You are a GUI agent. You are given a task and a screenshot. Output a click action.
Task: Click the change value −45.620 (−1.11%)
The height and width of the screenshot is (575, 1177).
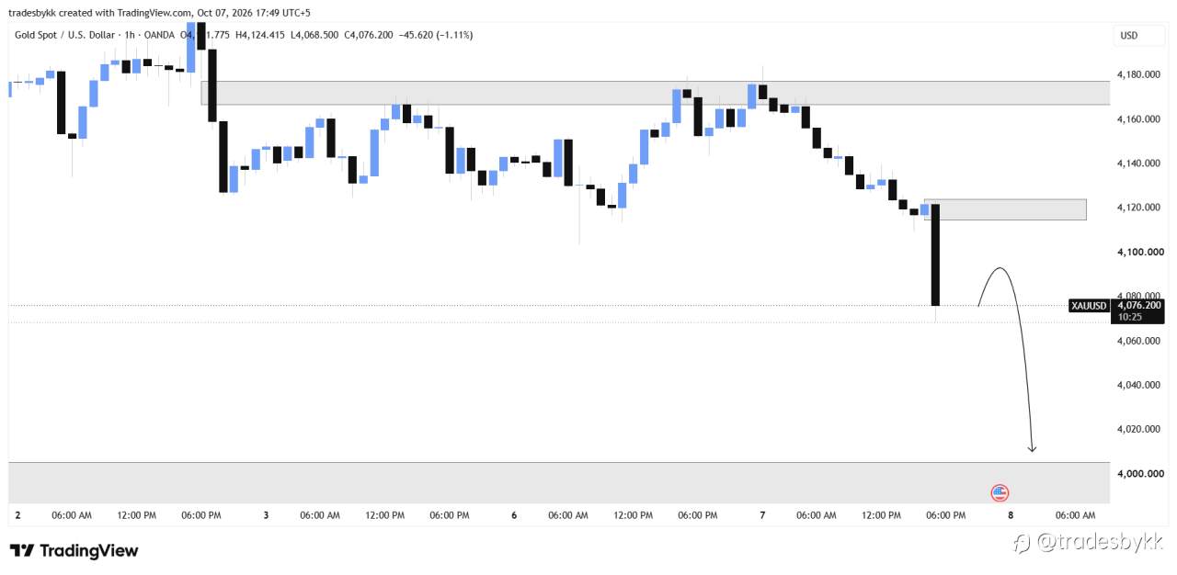click(x=435, y=35)
